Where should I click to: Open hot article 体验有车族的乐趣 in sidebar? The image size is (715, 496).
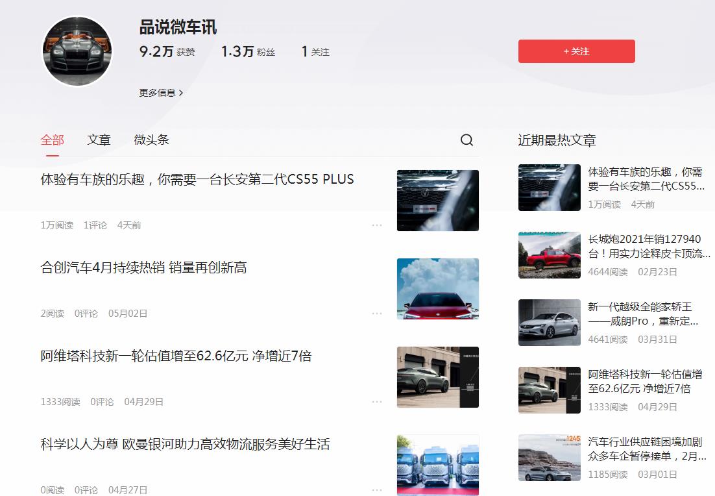pos(646,179)
